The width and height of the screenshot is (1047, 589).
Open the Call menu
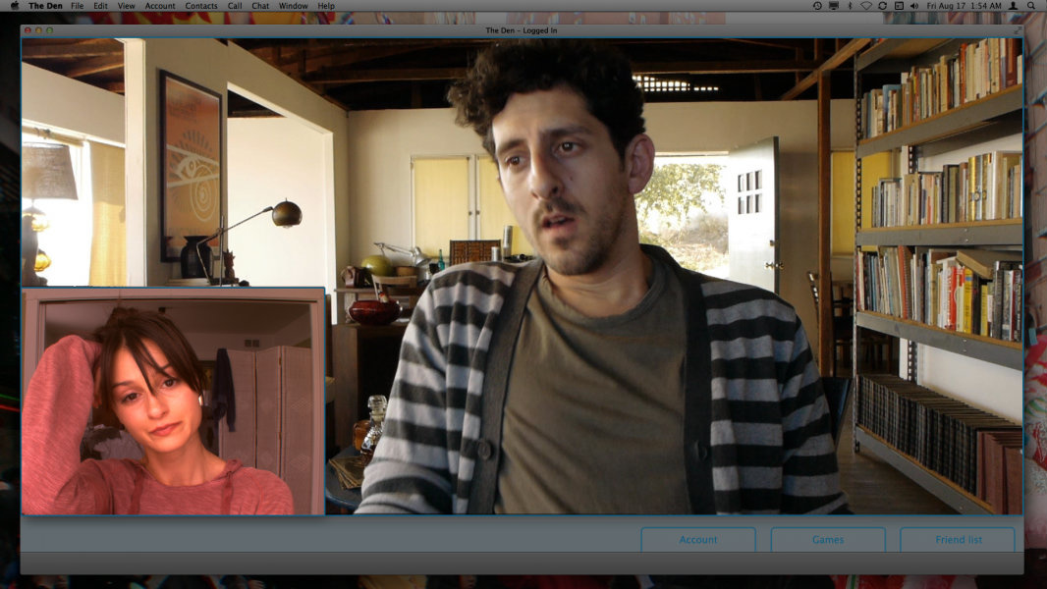click(235, 5)
